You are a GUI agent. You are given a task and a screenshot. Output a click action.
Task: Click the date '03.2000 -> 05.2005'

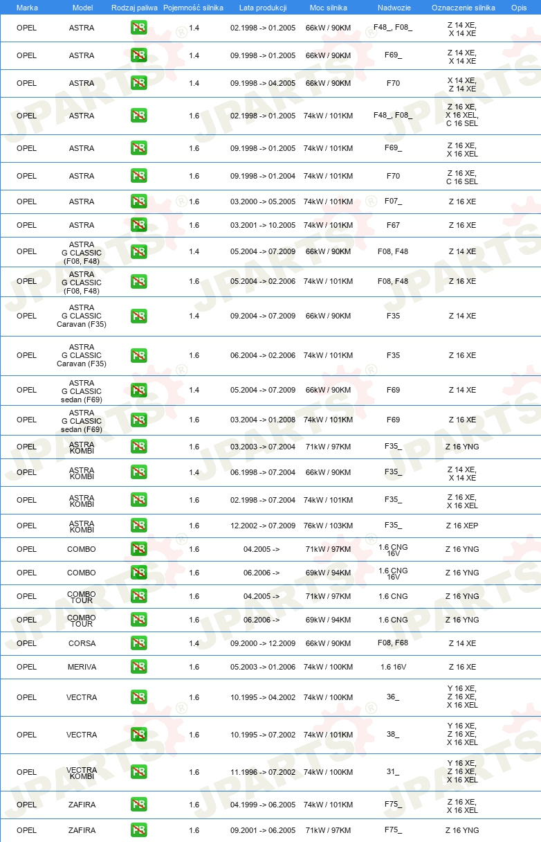(263, 201)
